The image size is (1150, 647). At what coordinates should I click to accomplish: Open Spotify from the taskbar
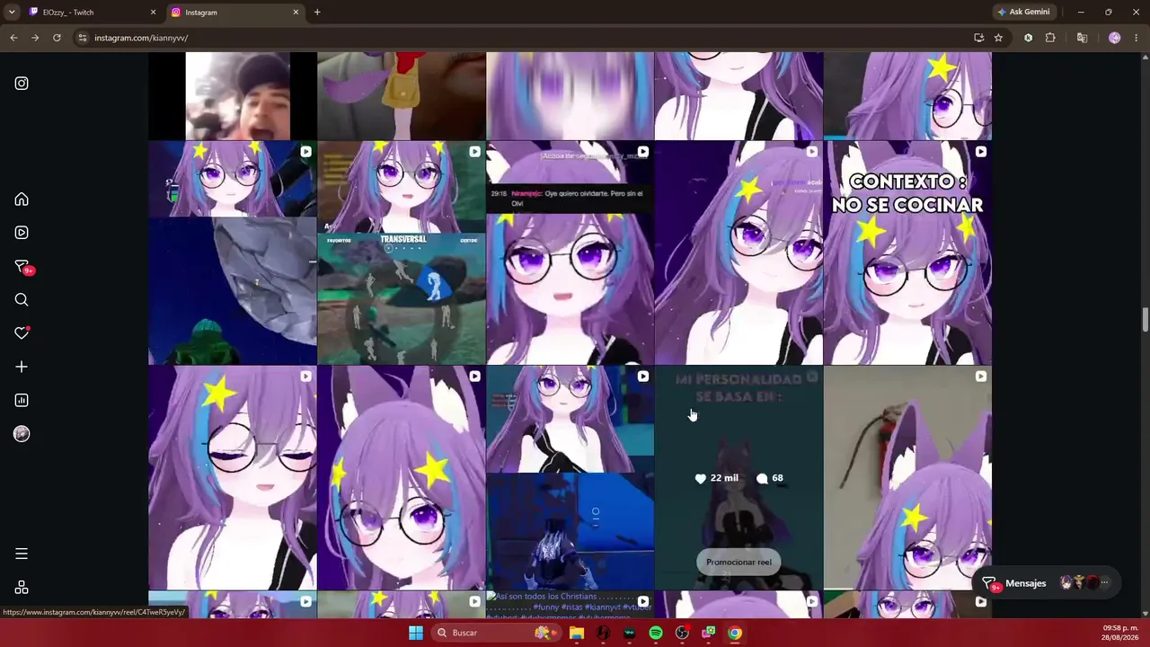point(656,633)
